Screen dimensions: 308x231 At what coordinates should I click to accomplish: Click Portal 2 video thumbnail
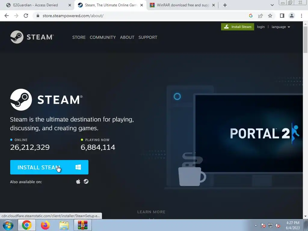pos(249,133)
